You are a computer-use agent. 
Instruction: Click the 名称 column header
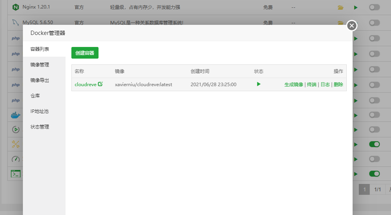point(79,71)
